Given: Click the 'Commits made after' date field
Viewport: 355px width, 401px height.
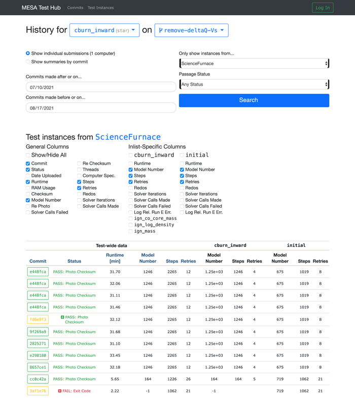Looking at the screenshot, I should (101, 87).
